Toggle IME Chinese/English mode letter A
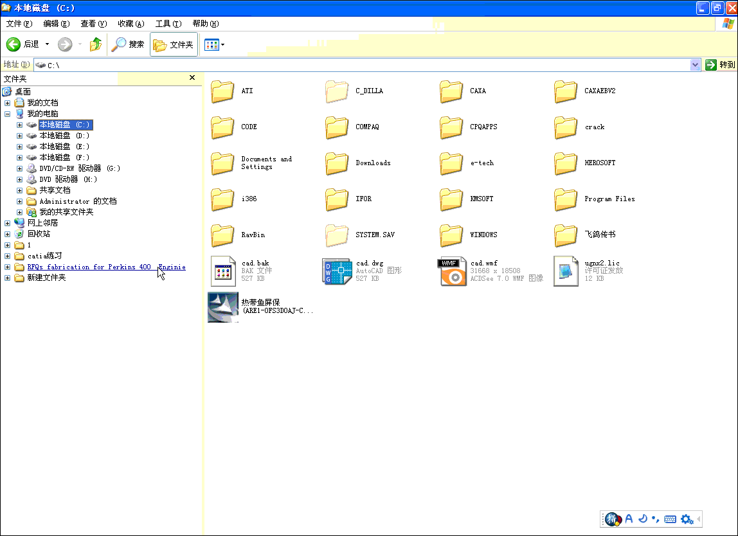This screenshot has height=536, width=738. pyautogui.click(x=629, y=519)
